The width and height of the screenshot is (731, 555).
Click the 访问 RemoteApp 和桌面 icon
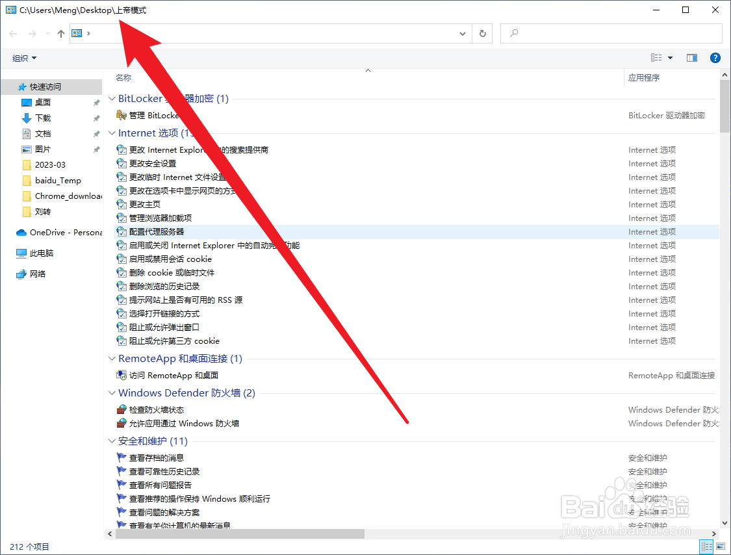[x=122, y=375]
